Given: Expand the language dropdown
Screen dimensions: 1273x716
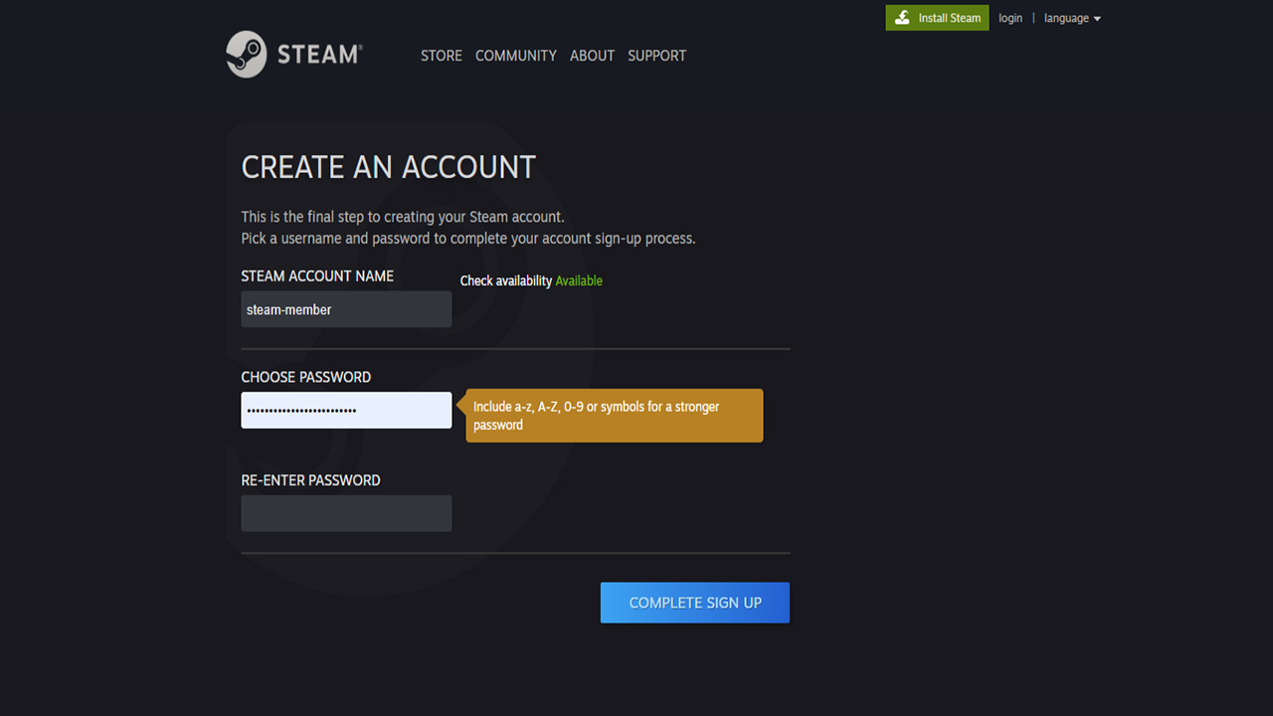Looking at the screenshot, I should (1067, 18).
